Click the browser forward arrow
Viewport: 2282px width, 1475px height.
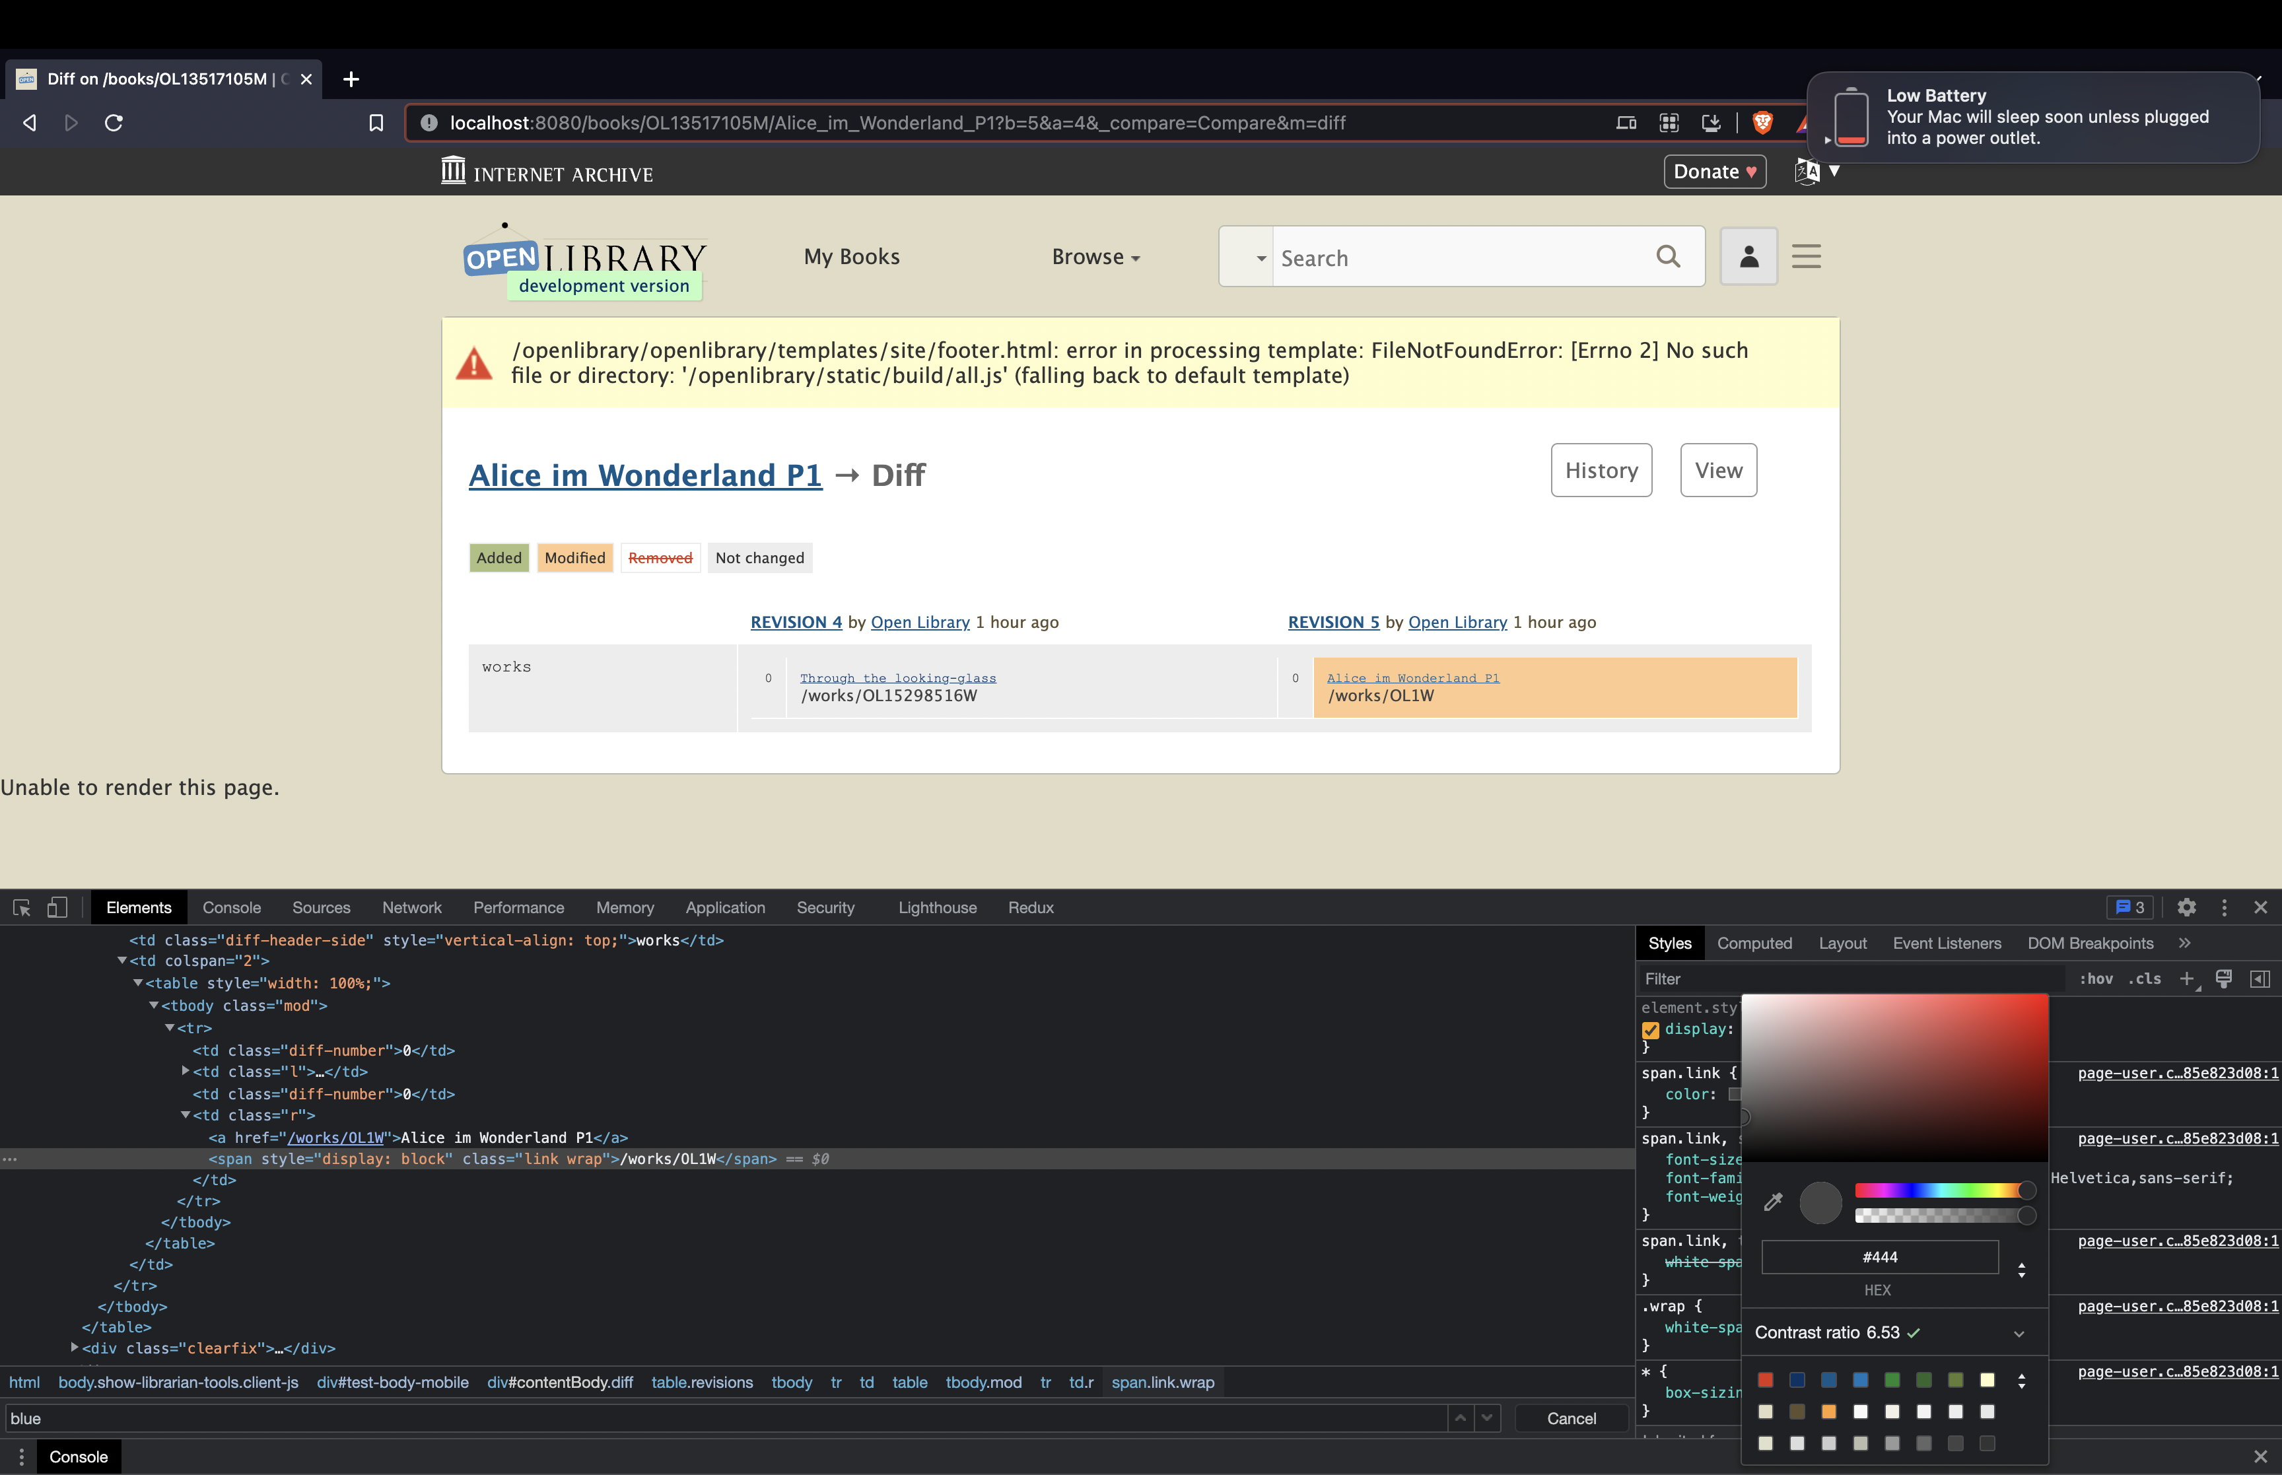coord(72,123)
